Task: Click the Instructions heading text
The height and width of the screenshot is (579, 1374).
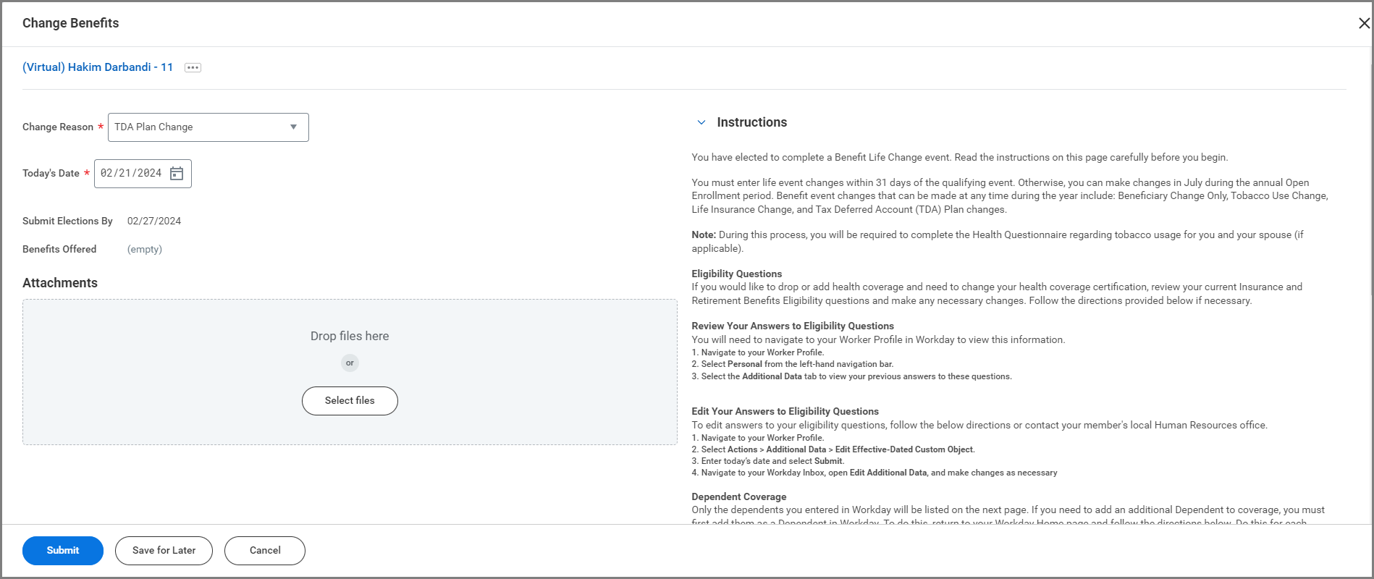Action: point(751,122)
